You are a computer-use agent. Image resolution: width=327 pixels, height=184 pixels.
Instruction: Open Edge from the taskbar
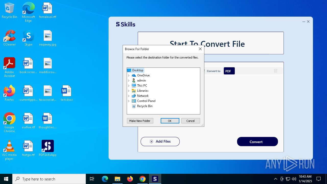pos(105,179)
